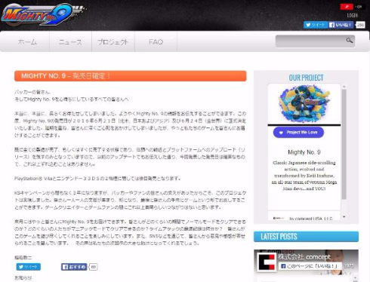The height and width of the screenshot is (282, 370).
Task: Select the JP language flag
Action: click(347, 7)
